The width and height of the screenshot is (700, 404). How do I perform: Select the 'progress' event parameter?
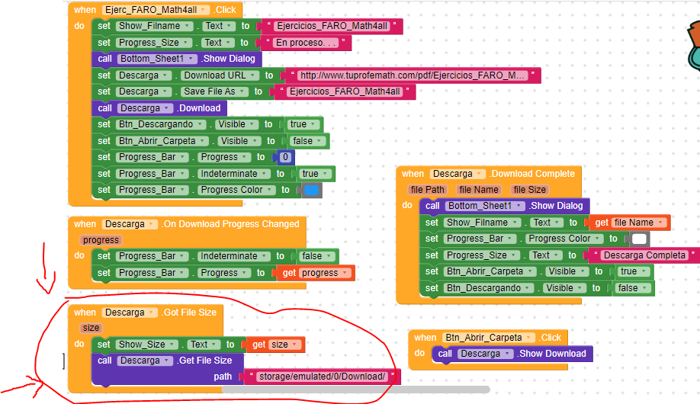click(101, 240)
